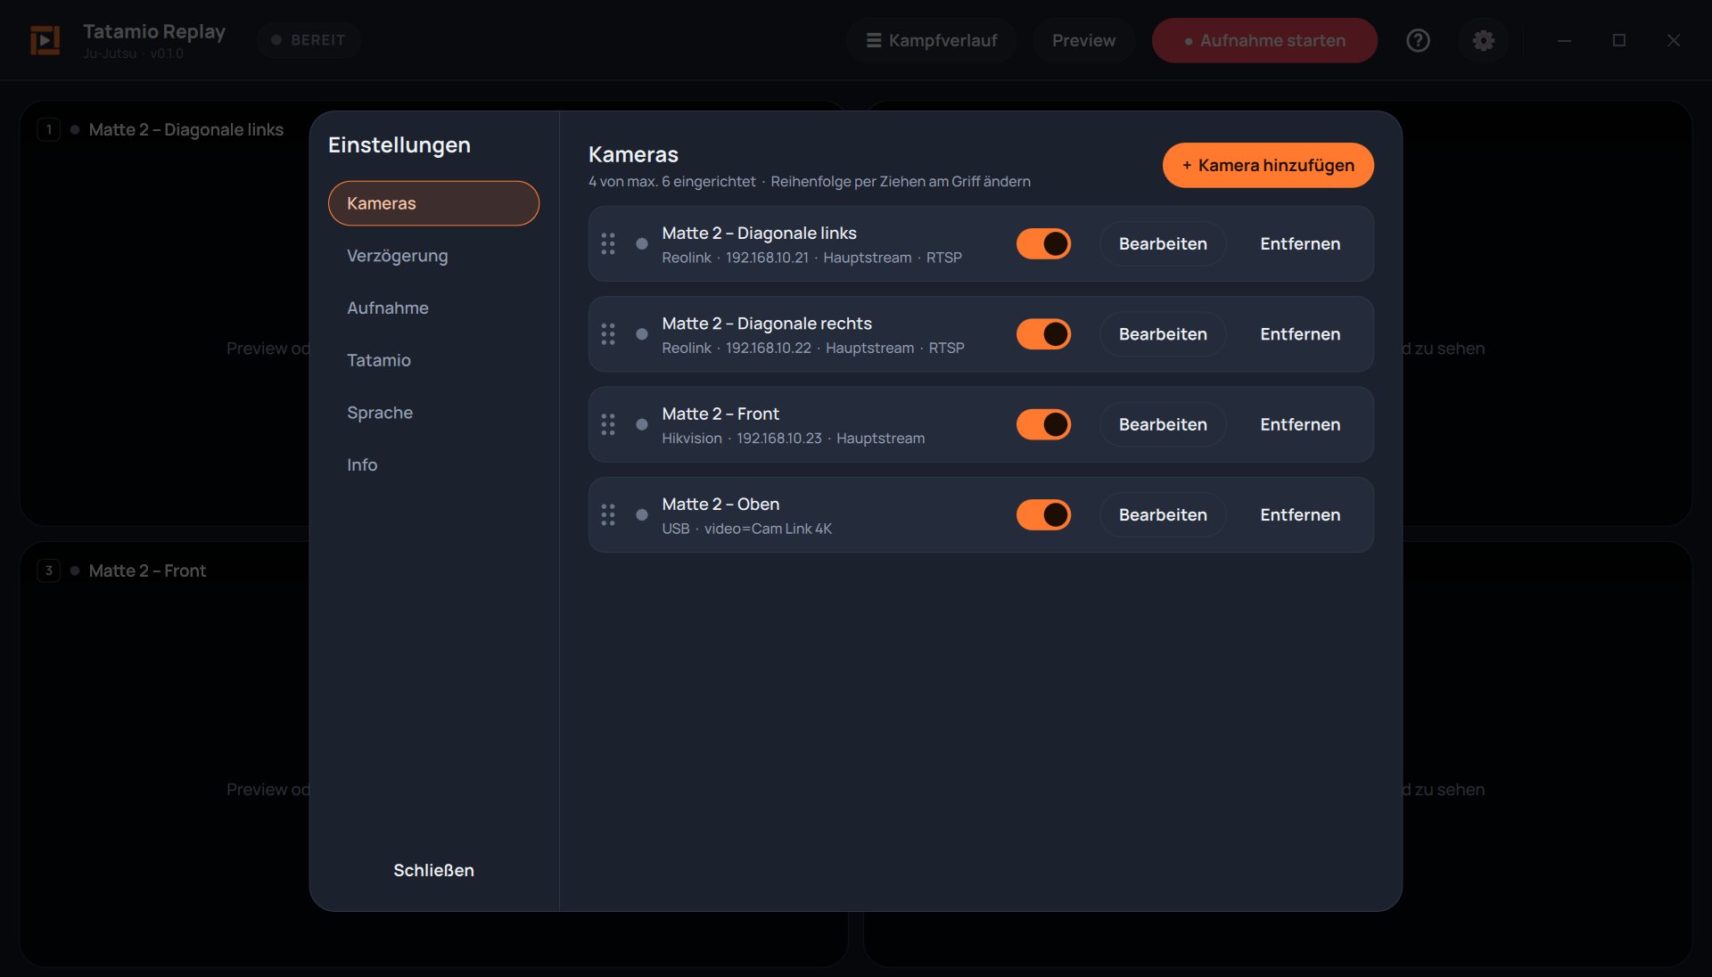Click the settings gear icon in the title bar
The height and width of the screenshot is (977, 1712).
pos(1483,40)
